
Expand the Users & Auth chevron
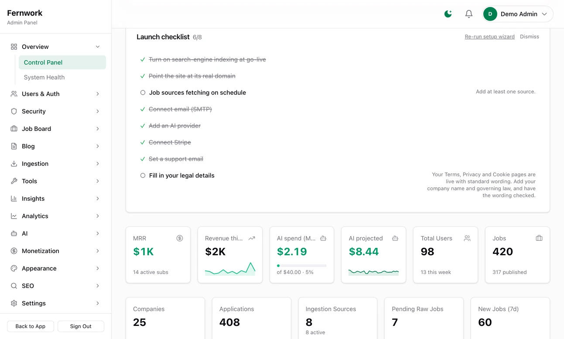(x=98, y=94)
